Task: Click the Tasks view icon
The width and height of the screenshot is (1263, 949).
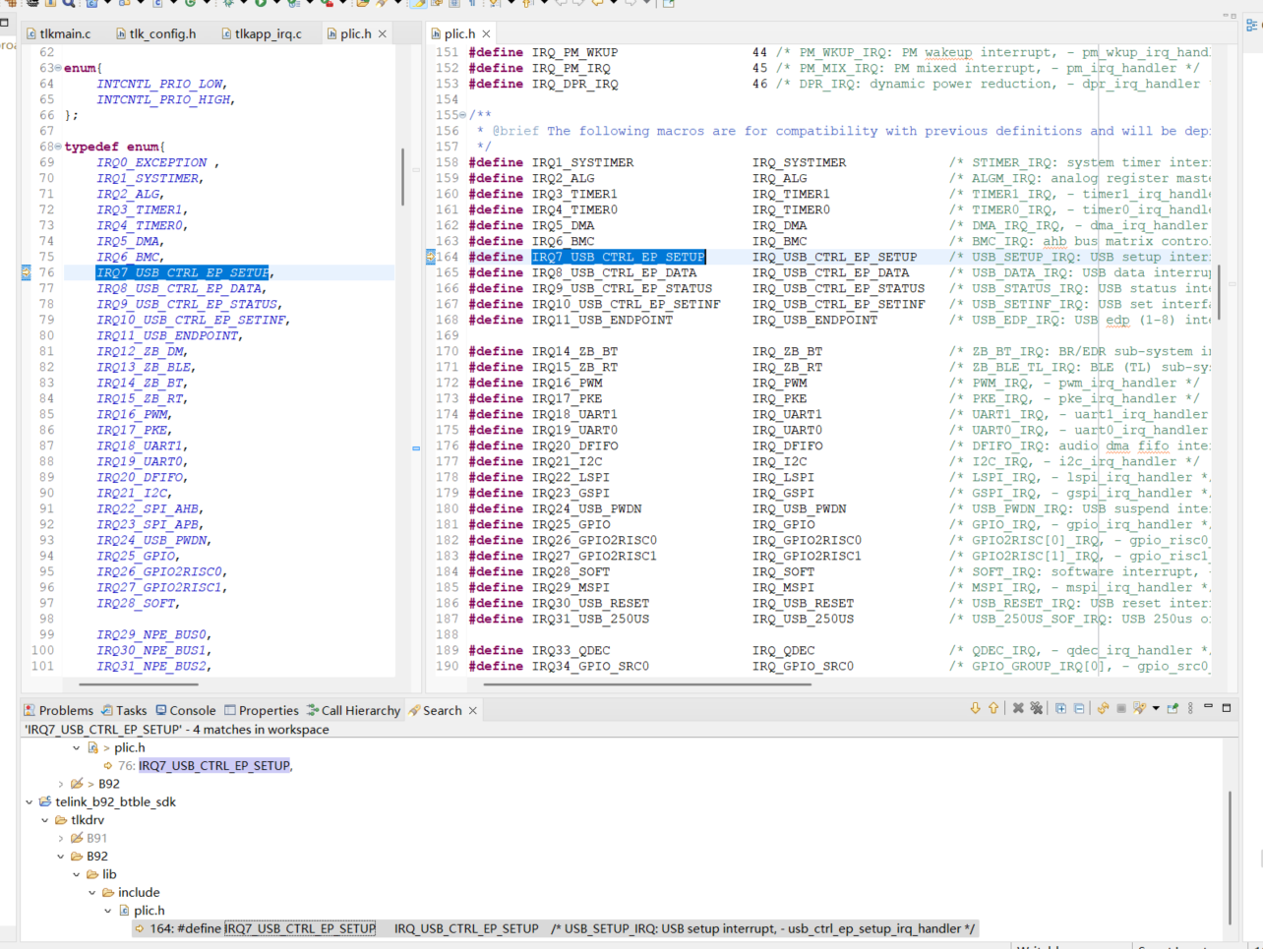Action: pos(107,710)
